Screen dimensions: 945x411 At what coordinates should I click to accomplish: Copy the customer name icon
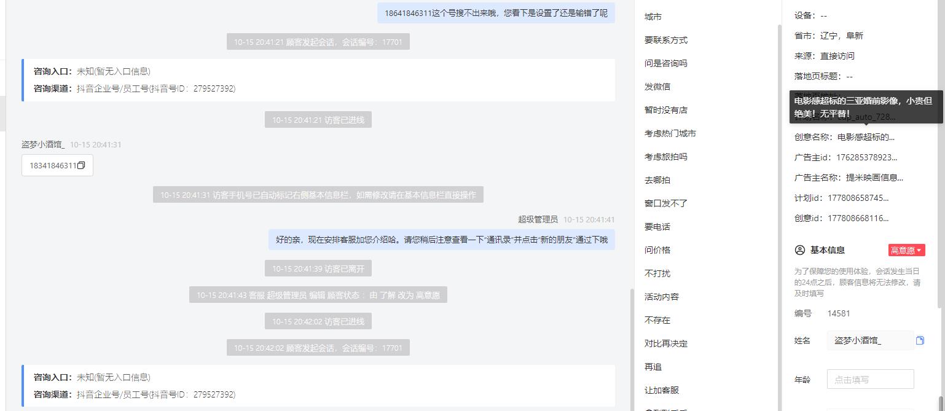pyautogui.click(x=920, y=340)
